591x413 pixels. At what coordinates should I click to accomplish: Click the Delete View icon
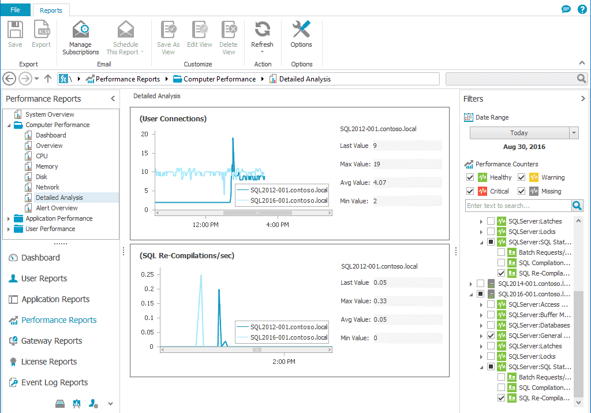tap(229, 29)
